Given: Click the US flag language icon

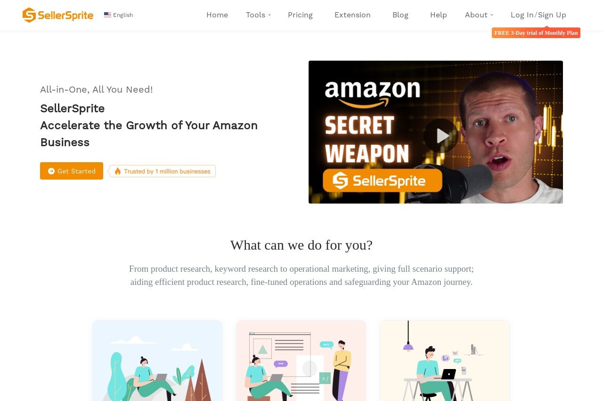Looking at the screenshot, I should [x=107, y=15].
